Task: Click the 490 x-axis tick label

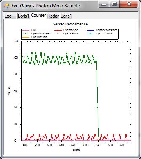Action: (x=37, y=145)
